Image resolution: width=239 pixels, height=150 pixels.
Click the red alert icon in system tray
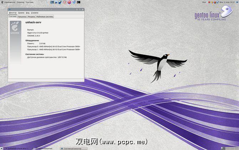(209, 2)
